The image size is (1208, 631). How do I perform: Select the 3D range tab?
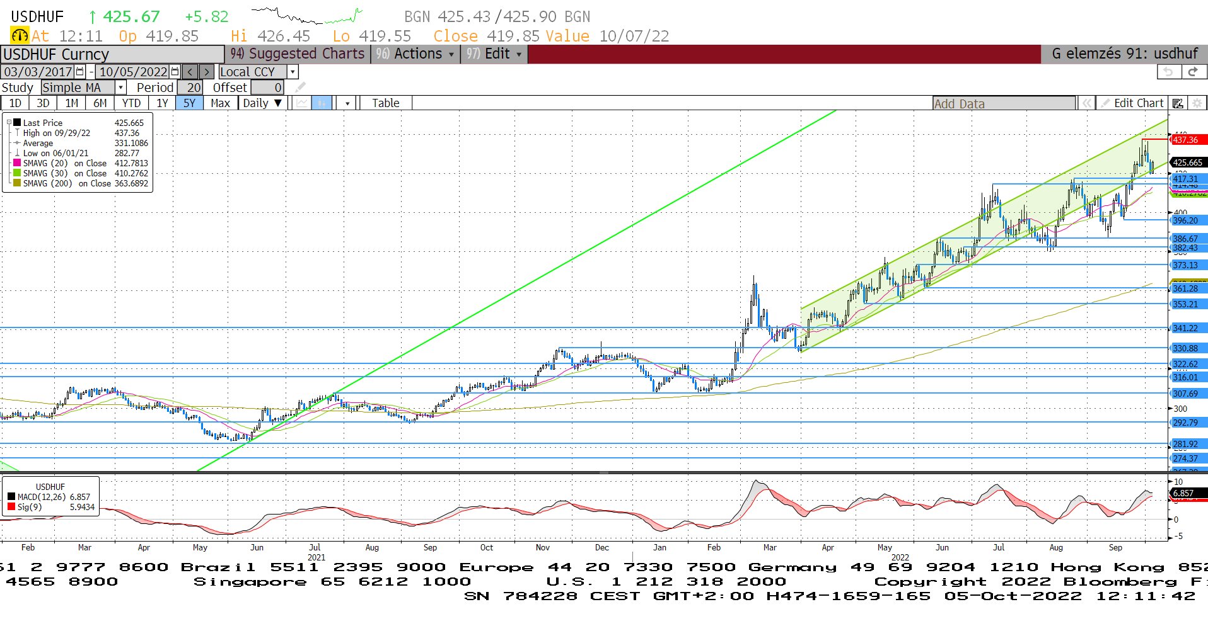43,103
